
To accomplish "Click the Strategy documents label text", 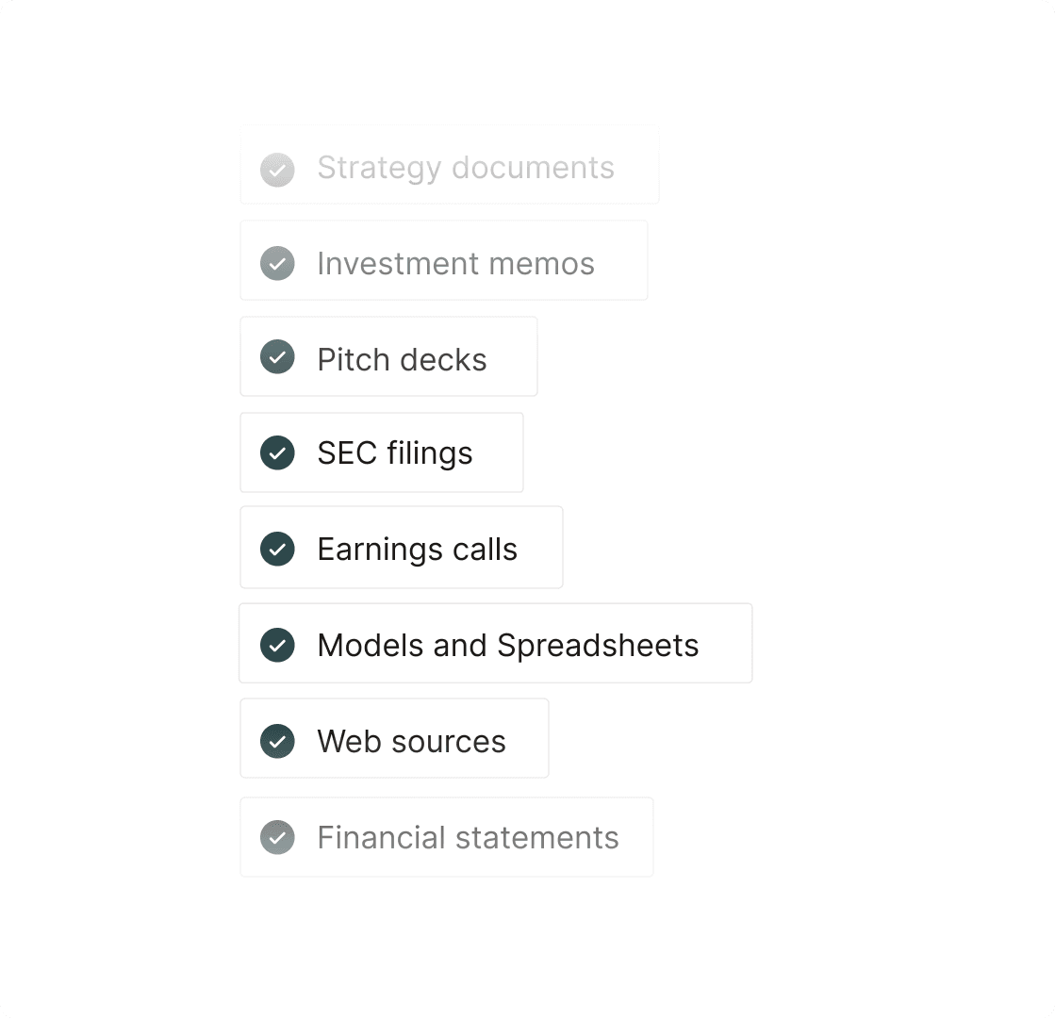I will click(x=466, y=168).
